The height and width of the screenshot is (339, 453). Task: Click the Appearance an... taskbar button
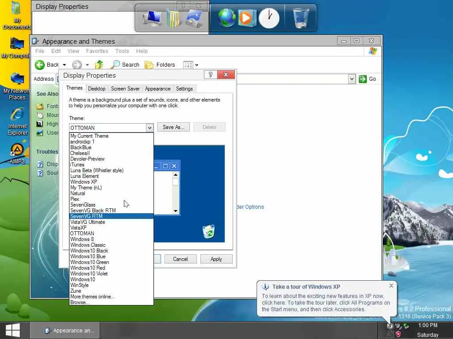(65, 330)
